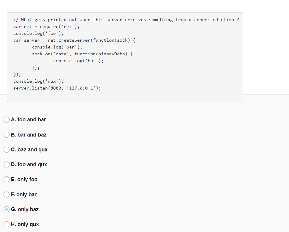
Task: Click the net.createServer function line
Action: click(74, 40)
